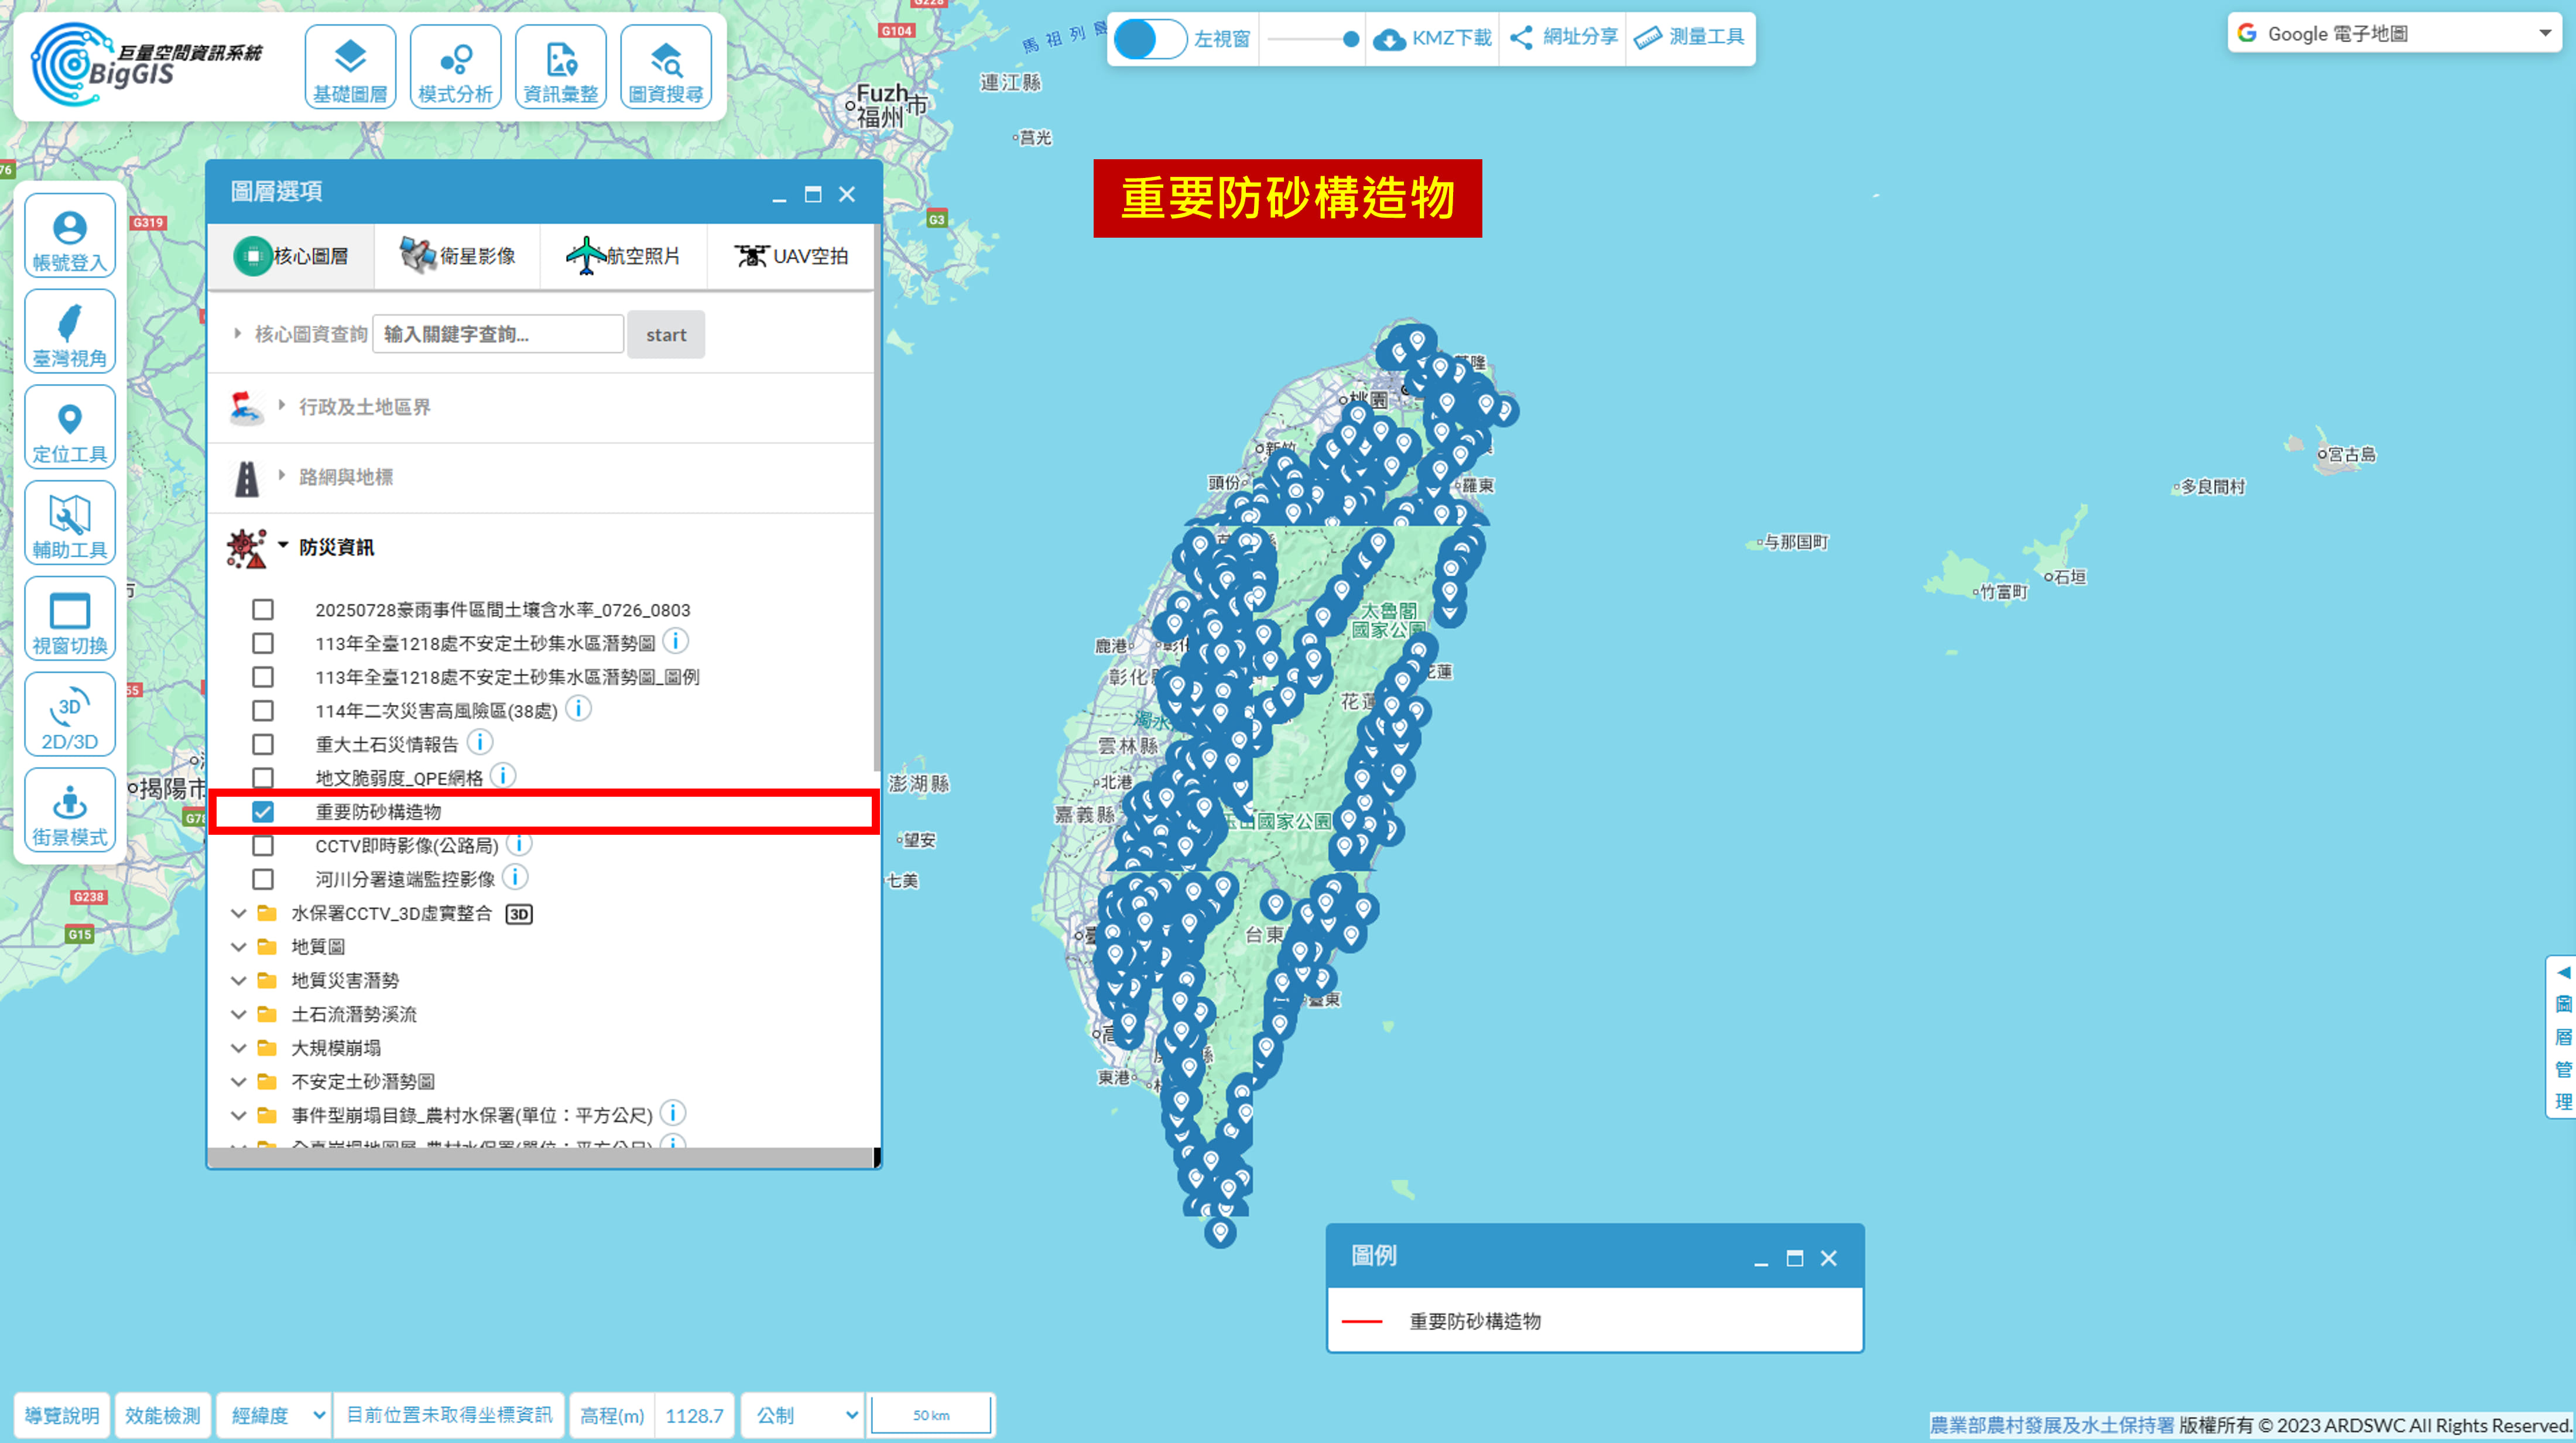Click the 3D badge next to 水保署CCTV_3D虛實整合
The width and height of the screenshot is (2576, 1443).
pos(519,914)
